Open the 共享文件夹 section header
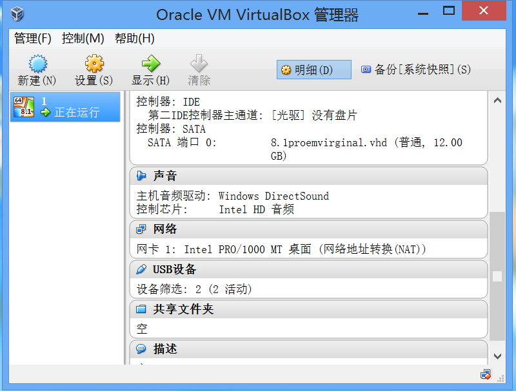The width and height of the screenshot is (516, 391). click(309, 309)
